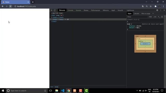Switch to the Sources tab

tap(78, 10)
